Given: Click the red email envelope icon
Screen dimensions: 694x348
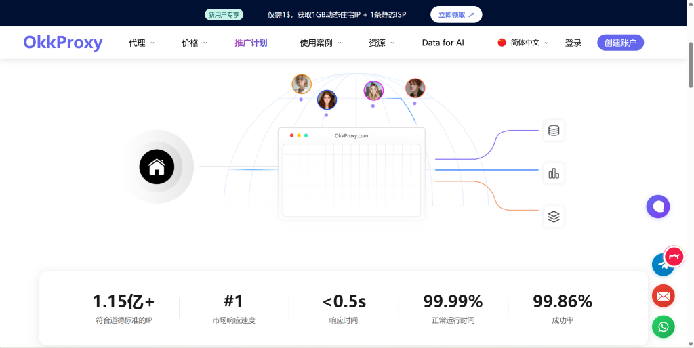Looking at the screenshot, I should click(x=663, y=296).
